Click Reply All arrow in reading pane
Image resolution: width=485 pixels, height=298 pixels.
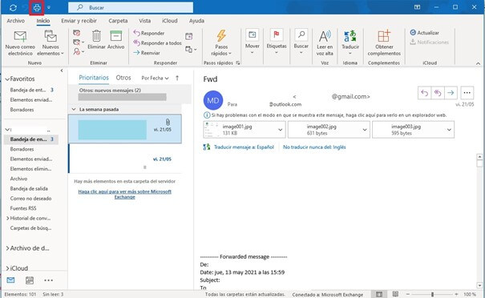click(x=438, y=93)
